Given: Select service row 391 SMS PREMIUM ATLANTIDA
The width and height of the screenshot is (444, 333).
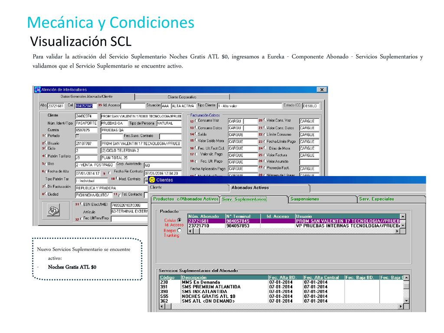Looking at the screenshot, I should point(281,287).
